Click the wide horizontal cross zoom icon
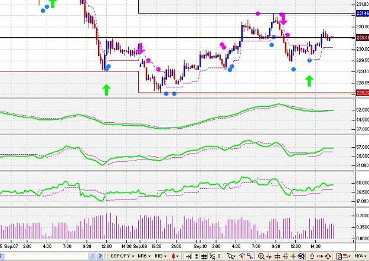 277,256
